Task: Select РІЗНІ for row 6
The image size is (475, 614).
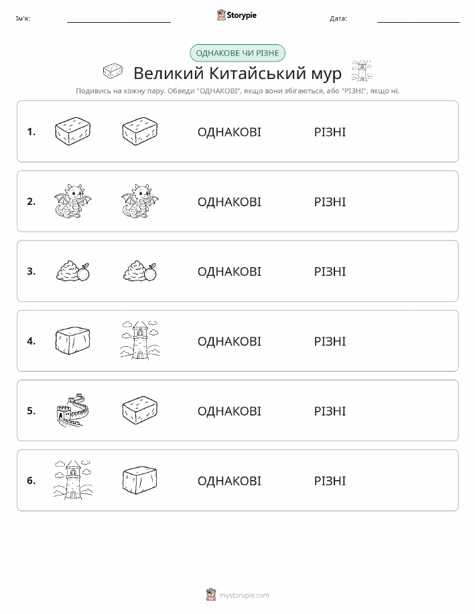Action: [x=330, y=481]
